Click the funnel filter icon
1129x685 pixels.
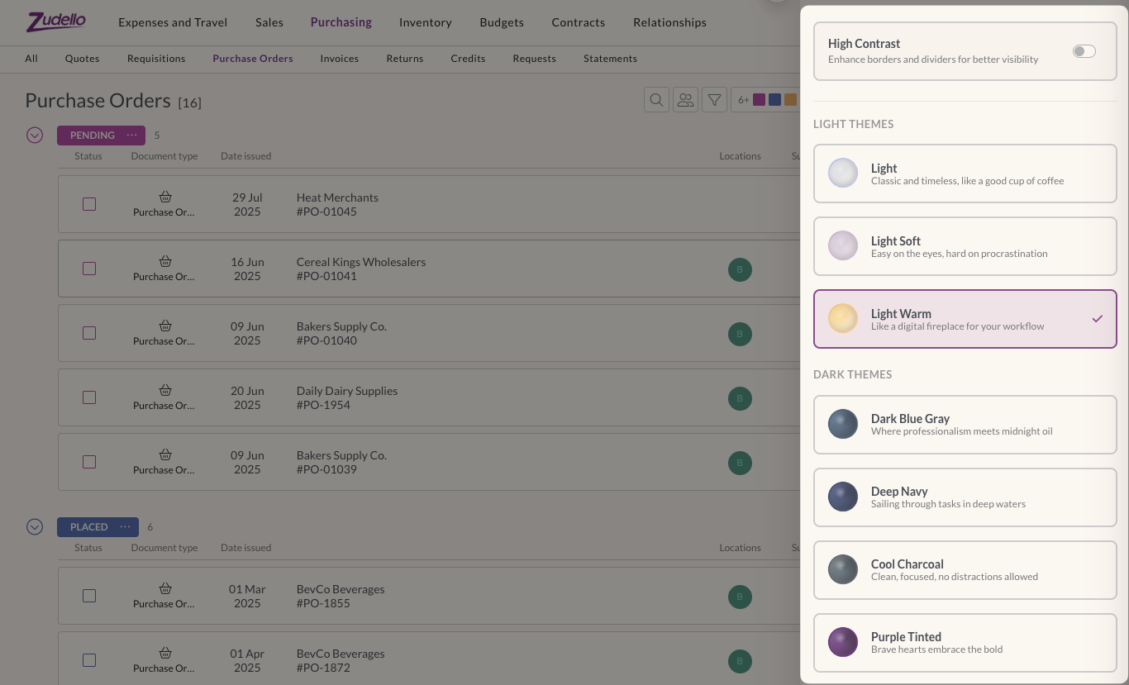tap(714, 100)
